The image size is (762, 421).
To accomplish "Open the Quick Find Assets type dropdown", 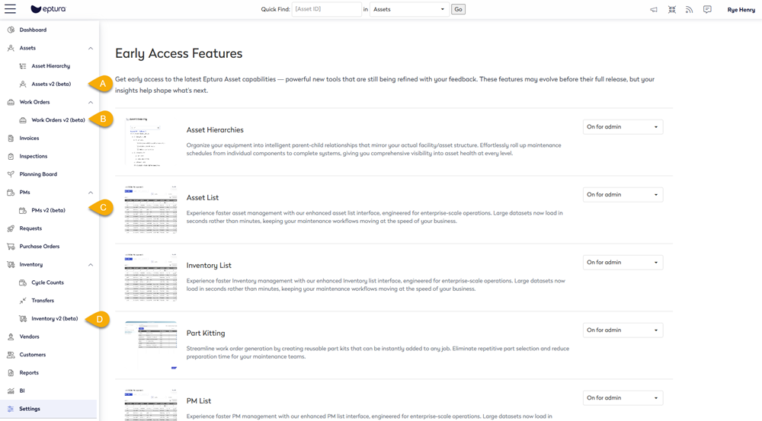I will (x=409, y=10).
